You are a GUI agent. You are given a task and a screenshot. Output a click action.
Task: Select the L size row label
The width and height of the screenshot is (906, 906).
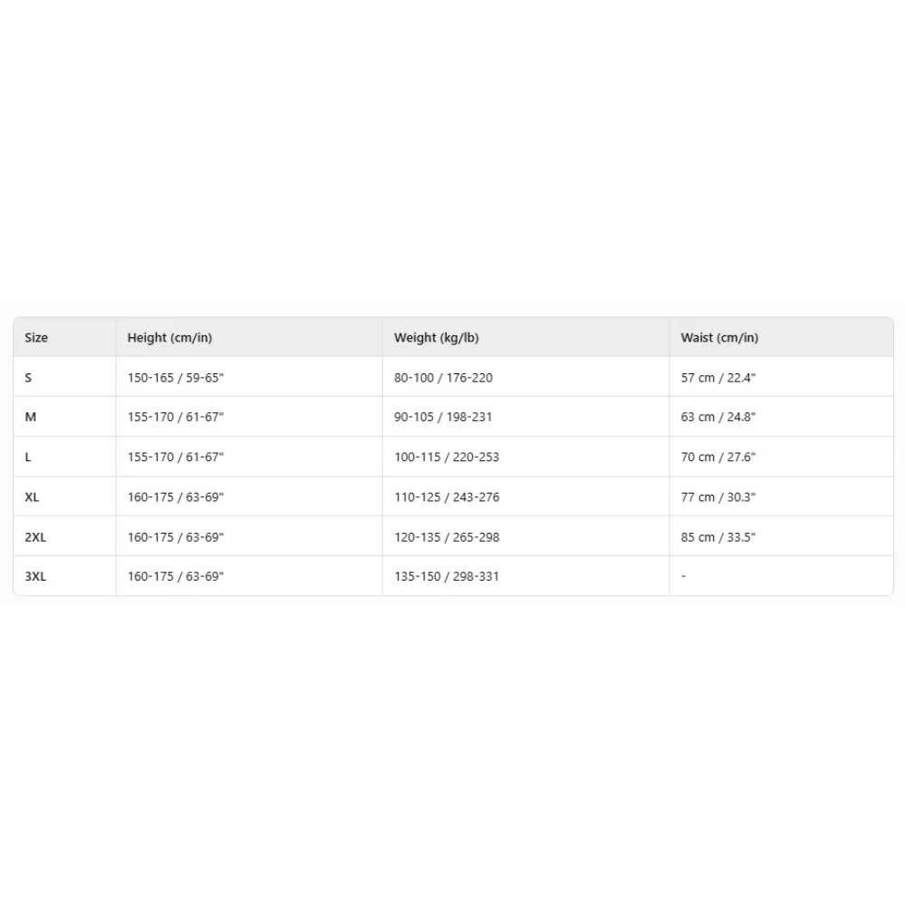pyautogui.click(x=28, y=458)
